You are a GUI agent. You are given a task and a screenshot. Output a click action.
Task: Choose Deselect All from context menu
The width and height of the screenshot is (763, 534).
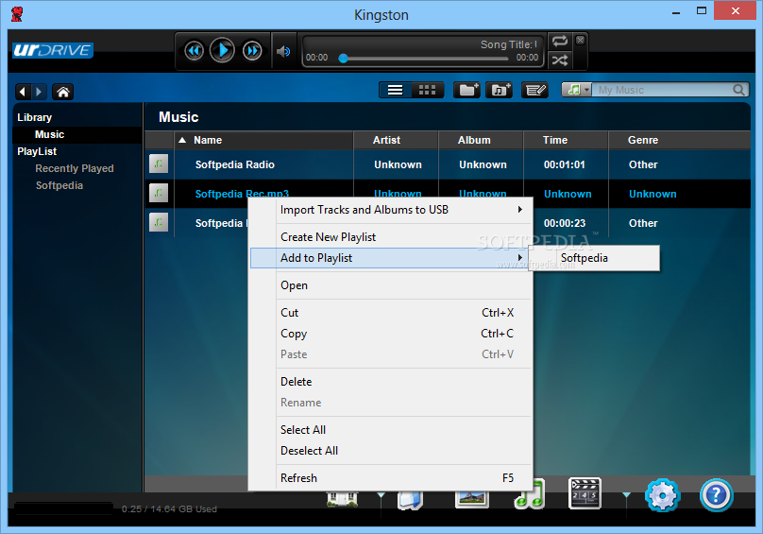[x=391, y=451]
